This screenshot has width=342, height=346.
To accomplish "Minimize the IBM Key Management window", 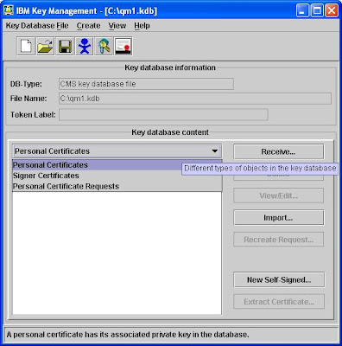I will [x=302, y=11].
